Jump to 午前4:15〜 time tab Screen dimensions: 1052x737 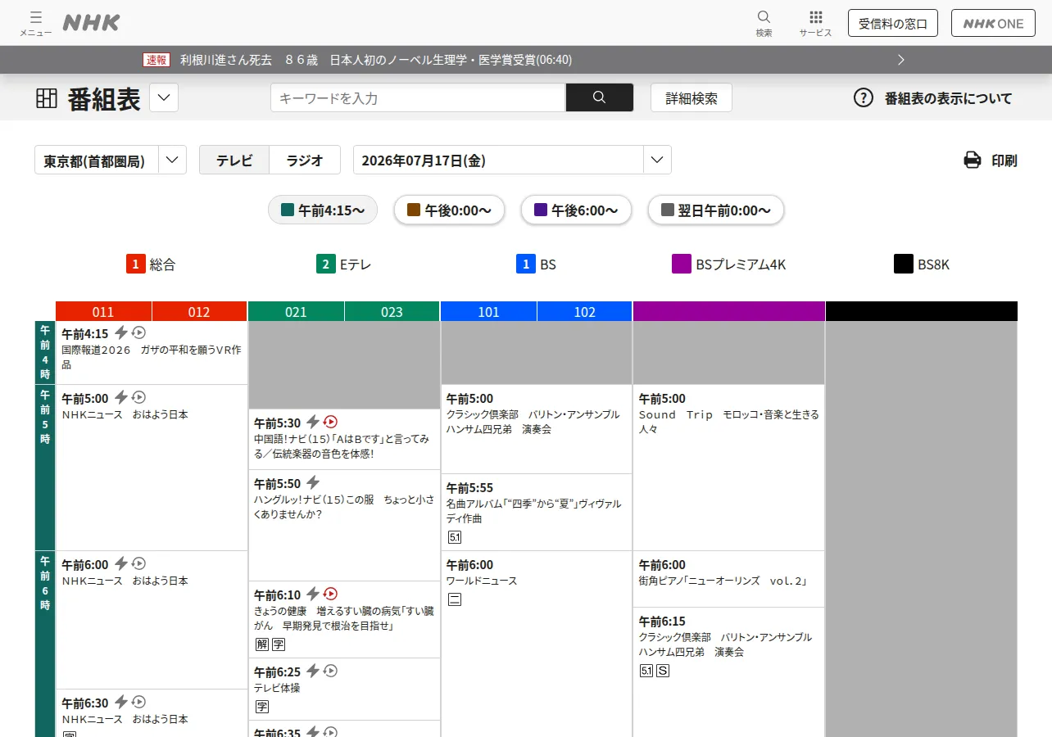pos(323,210)
